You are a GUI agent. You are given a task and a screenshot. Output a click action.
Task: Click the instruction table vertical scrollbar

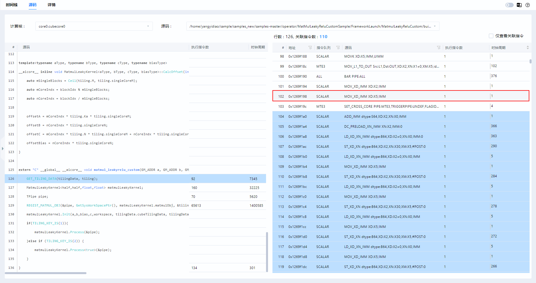pyautogui.click(x=530, y=61)
